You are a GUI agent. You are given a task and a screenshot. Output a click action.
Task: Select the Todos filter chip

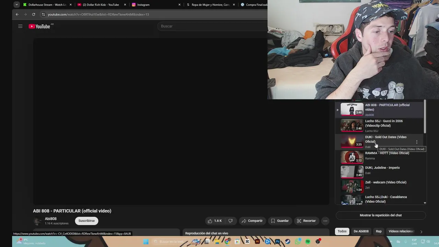pyautogui.click(x=342, y=231)
